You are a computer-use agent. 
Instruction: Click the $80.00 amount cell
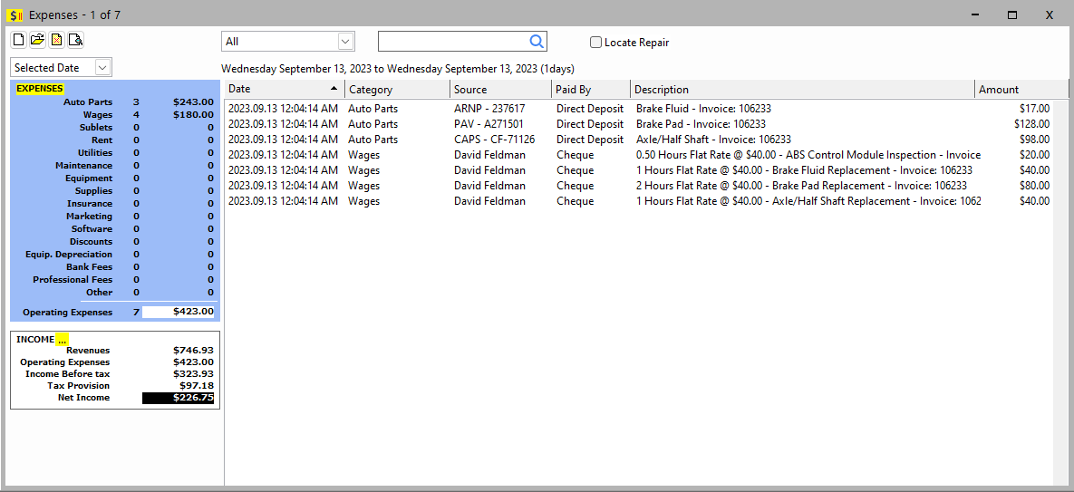click(1034, 186)
